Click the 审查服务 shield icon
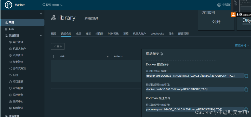The image size is (251, 117). pos(10,88)
